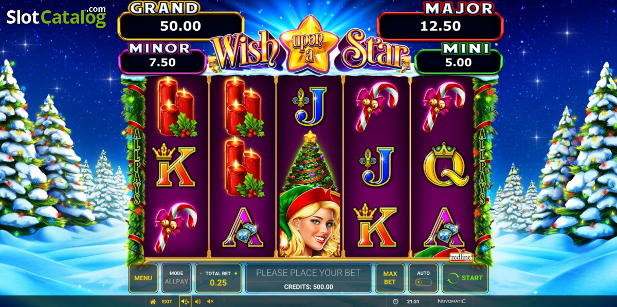Start spinning with the START button
This screenshot has height=307, width=617.
465,278
